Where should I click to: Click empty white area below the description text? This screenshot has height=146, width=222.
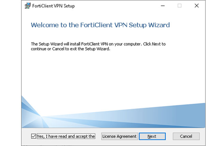click(x=113, y=75)
